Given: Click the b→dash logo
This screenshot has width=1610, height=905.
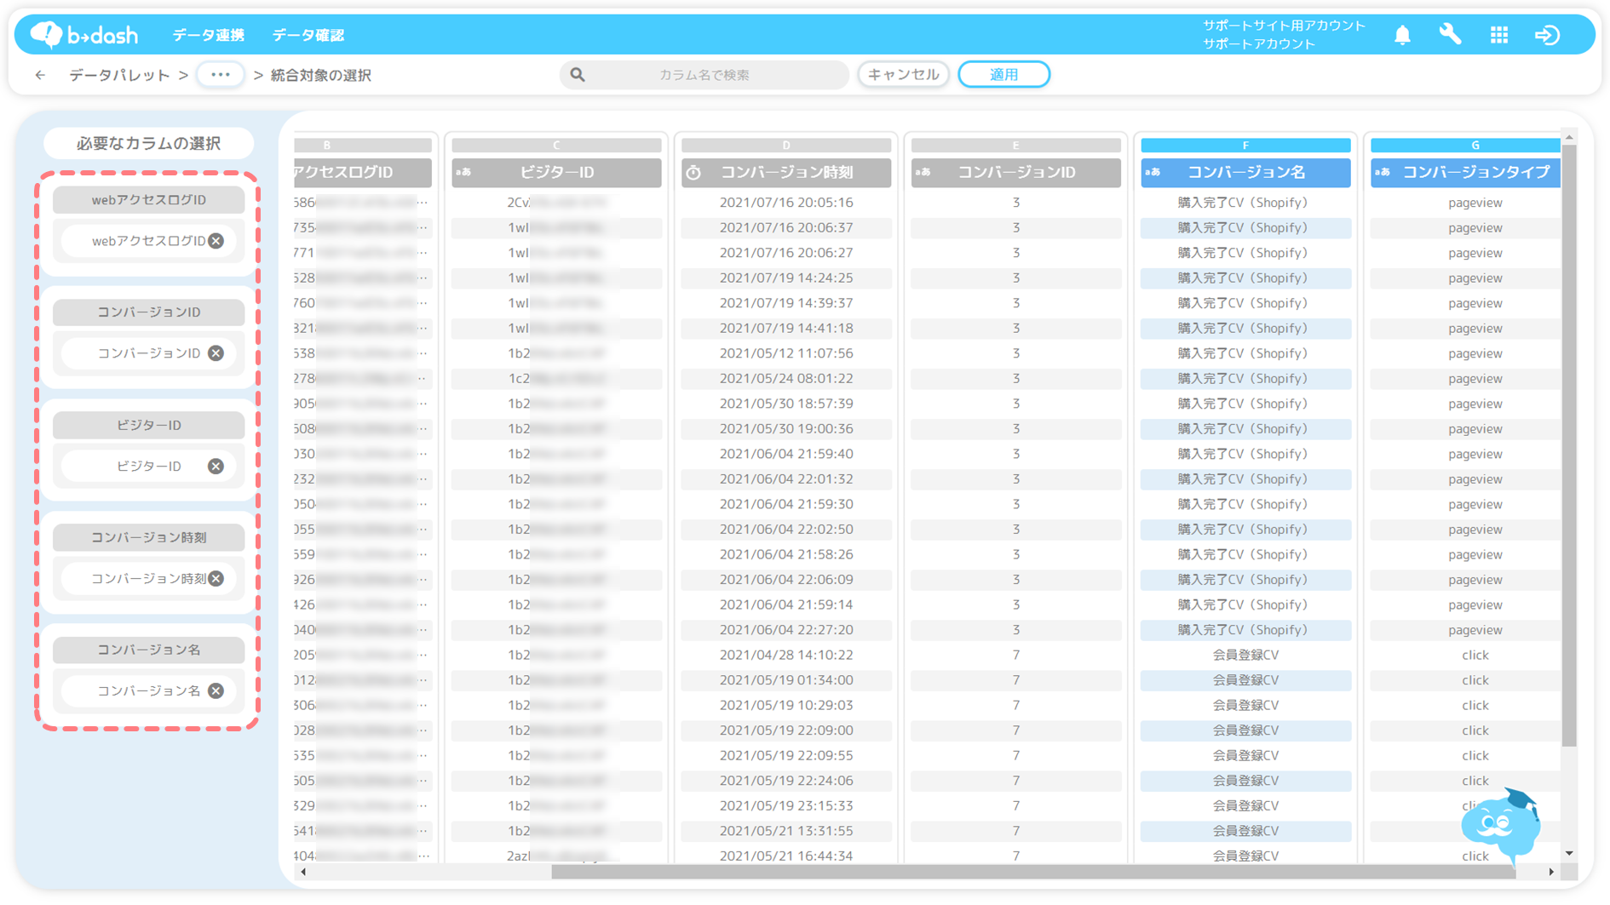Looking at the screenshot, I should point(83,35).
